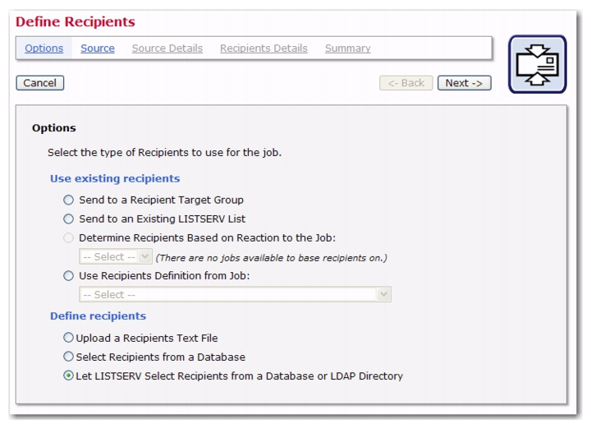Click the arrow of the wide Select combo box

(383, 295)
